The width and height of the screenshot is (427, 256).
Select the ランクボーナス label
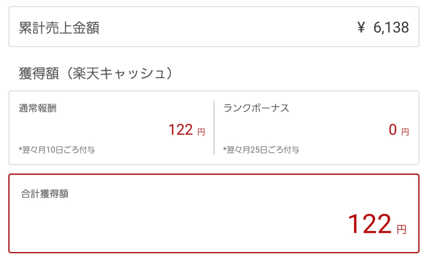pyautogui.click(x=256, y=108)
